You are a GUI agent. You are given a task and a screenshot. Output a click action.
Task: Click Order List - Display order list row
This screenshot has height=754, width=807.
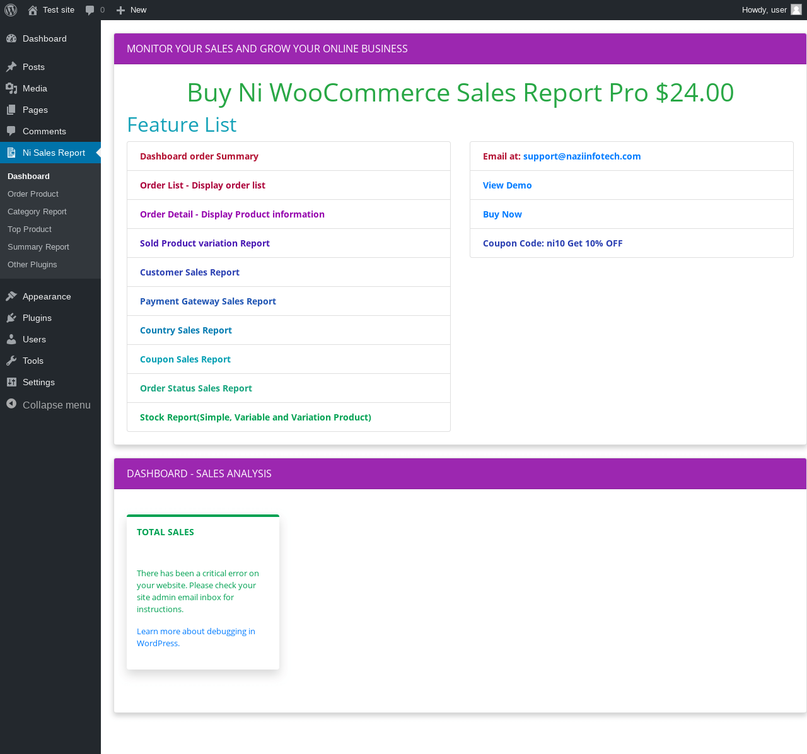289,185
